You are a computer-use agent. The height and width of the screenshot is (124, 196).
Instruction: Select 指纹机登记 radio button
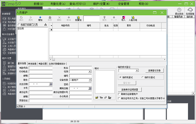coord(120,77)
